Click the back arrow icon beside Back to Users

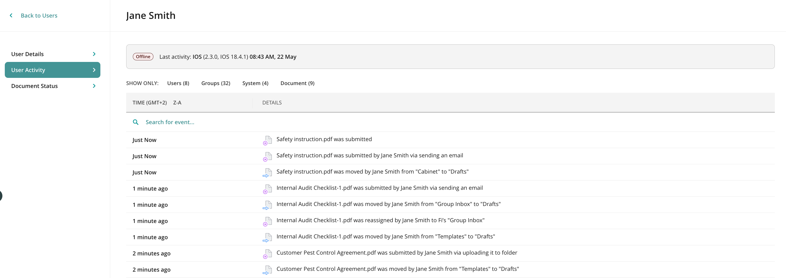pyautogui.click(x=11, y=15)
